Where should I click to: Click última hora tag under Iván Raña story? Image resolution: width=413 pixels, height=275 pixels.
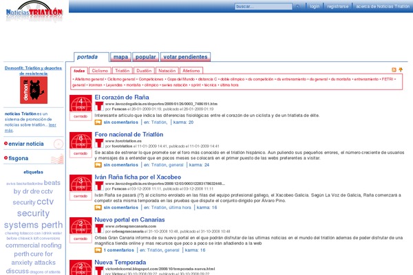[x=180, y=208]
